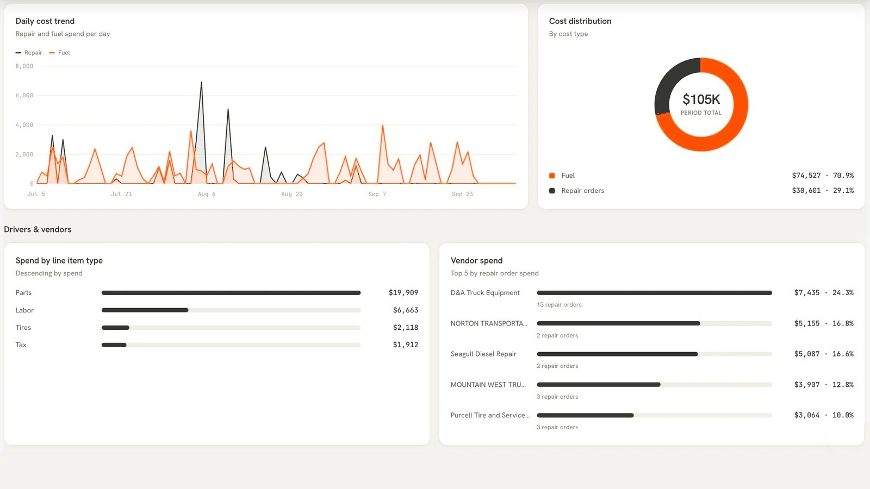Click the $3,064 · 10.0% vendor amount
The image size is (870, 489).
coord(824,415)
